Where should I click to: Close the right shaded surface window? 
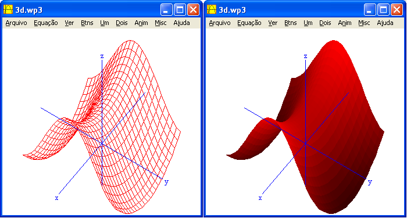pos(397,10)
